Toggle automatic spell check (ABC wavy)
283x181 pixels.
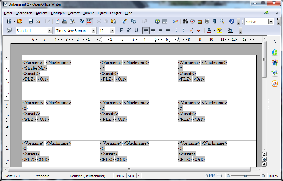pyautogui.click(x=90, y=21)
